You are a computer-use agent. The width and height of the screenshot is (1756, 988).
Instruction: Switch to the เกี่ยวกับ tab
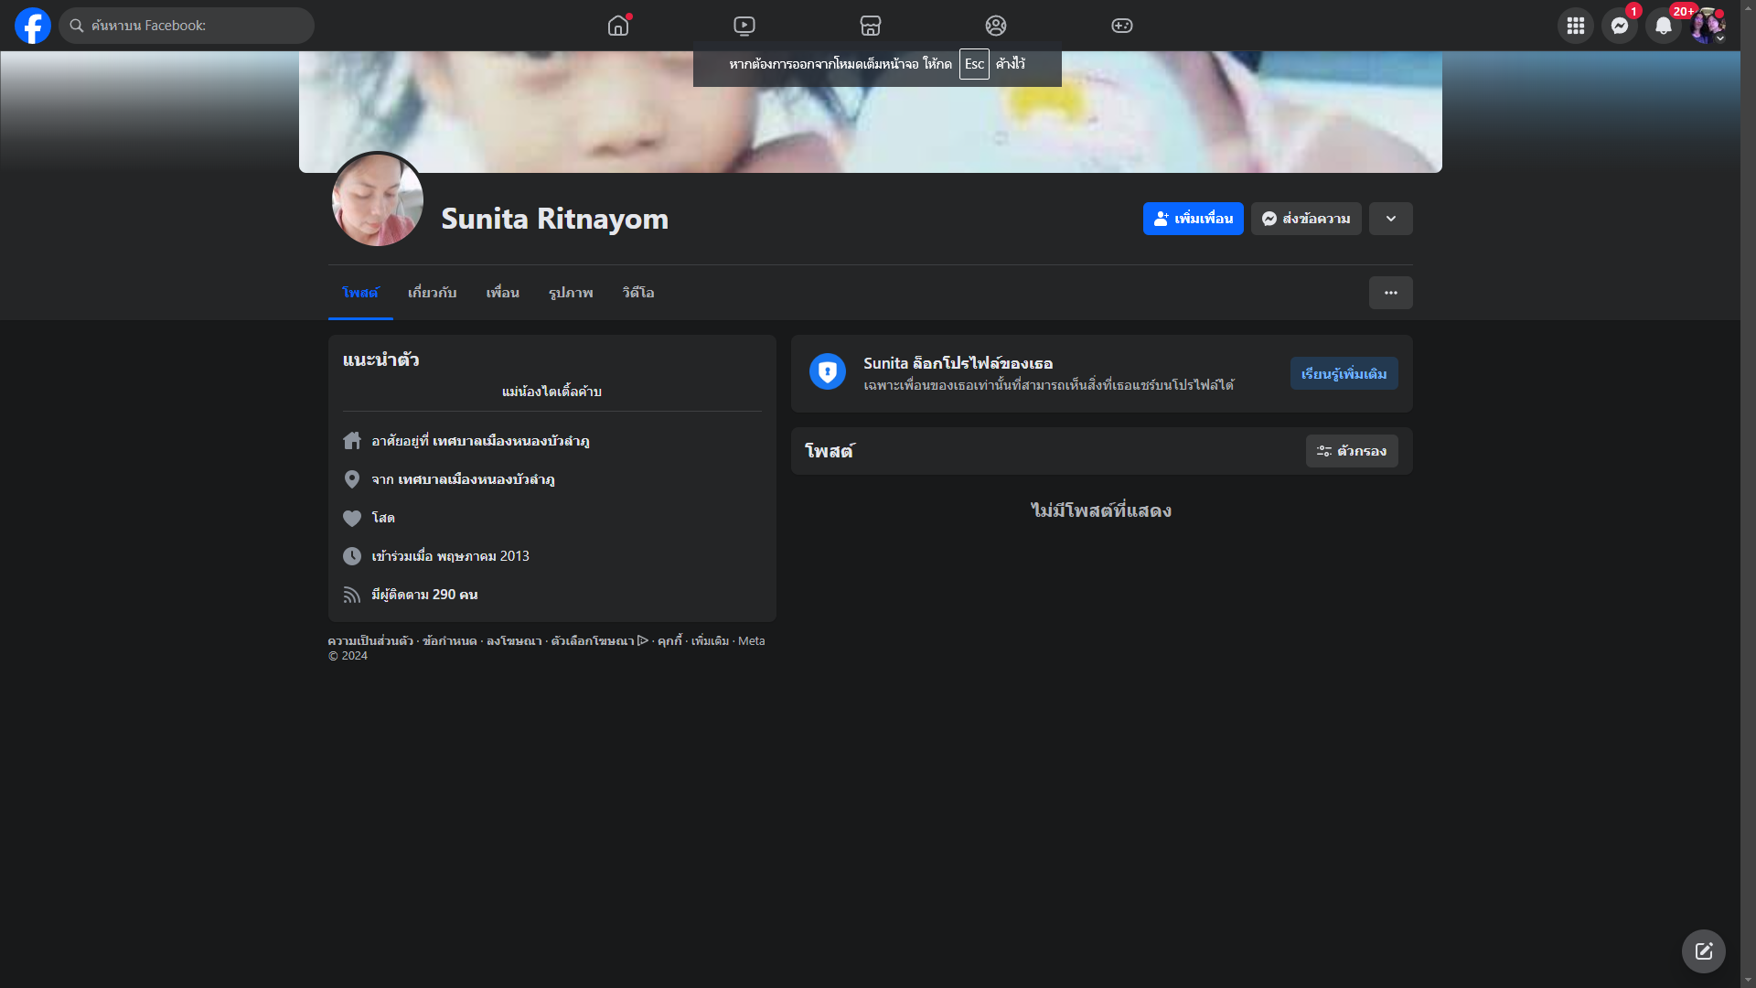tap(432, 293)
